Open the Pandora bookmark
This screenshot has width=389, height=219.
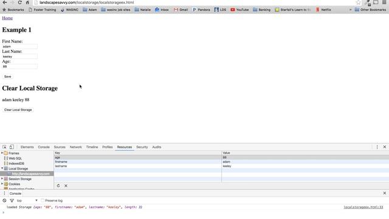[201, 10]
